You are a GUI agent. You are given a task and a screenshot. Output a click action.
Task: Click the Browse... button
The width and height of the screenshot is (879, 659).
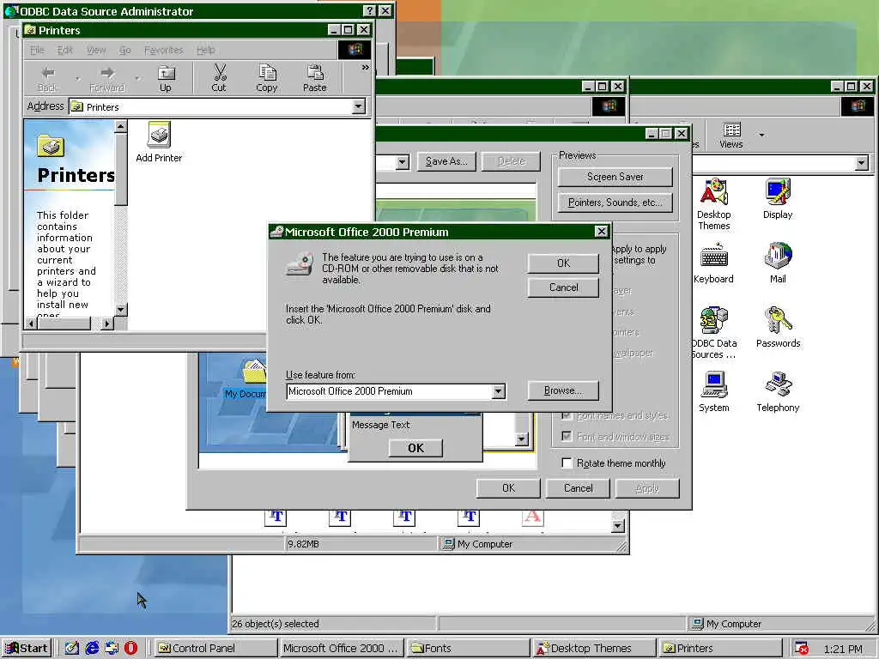click(563, 390)
